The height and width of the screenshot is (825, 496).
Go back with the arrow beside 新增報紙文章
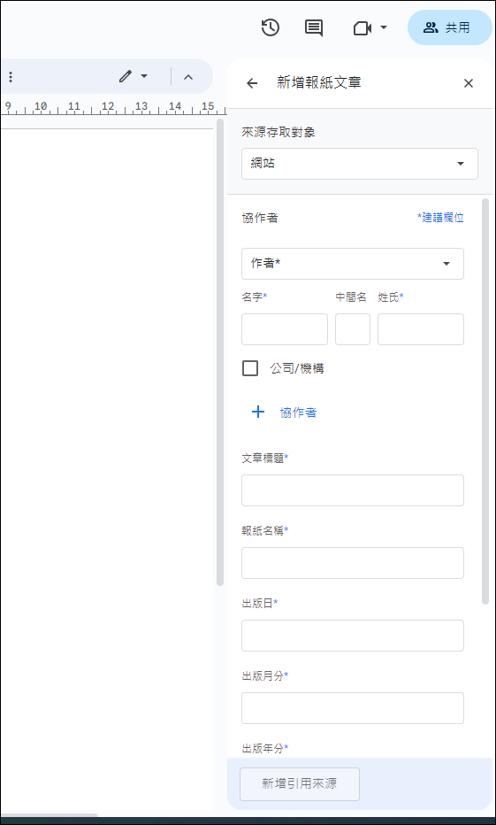(252, 83)
